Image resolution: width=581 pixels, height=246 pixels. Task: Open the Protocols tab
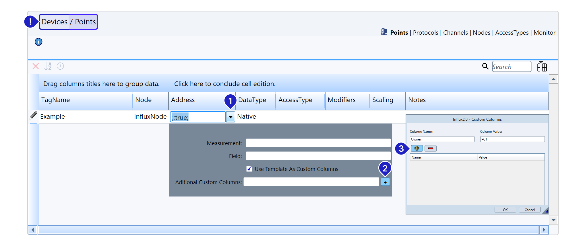(x=425, y=33)
